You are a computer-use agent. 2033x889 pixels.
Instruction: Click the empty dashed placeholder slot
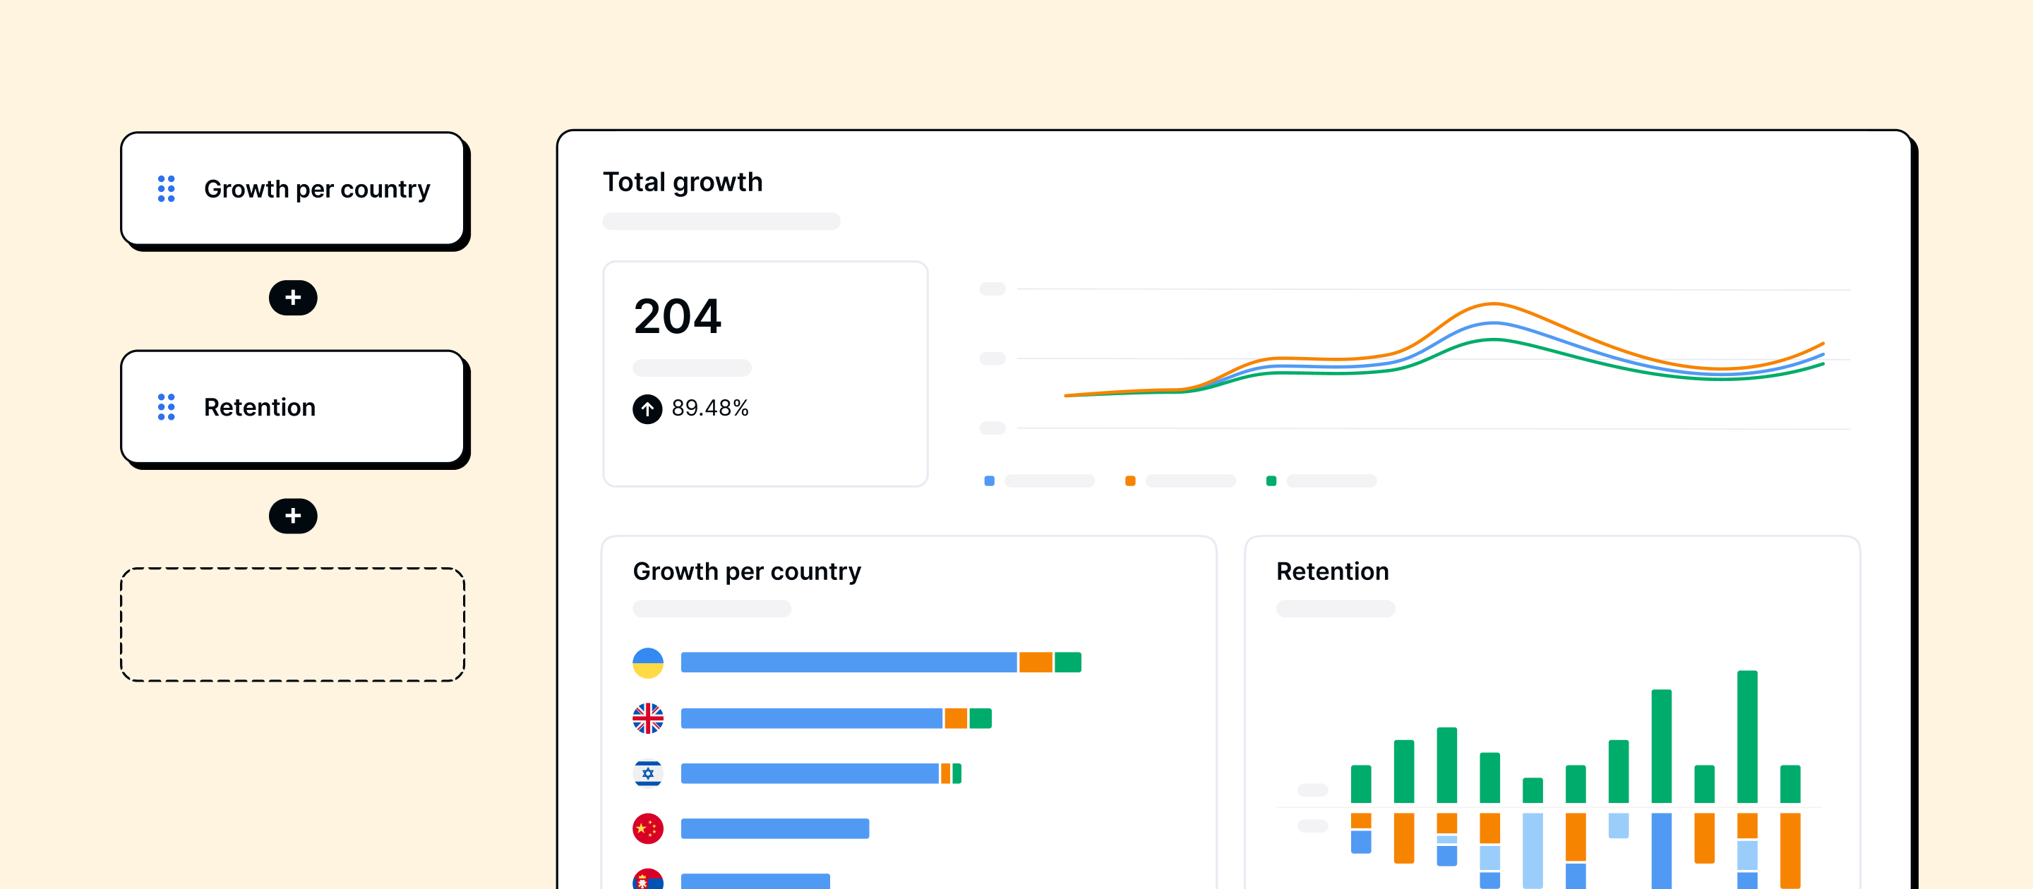[292, 624]
